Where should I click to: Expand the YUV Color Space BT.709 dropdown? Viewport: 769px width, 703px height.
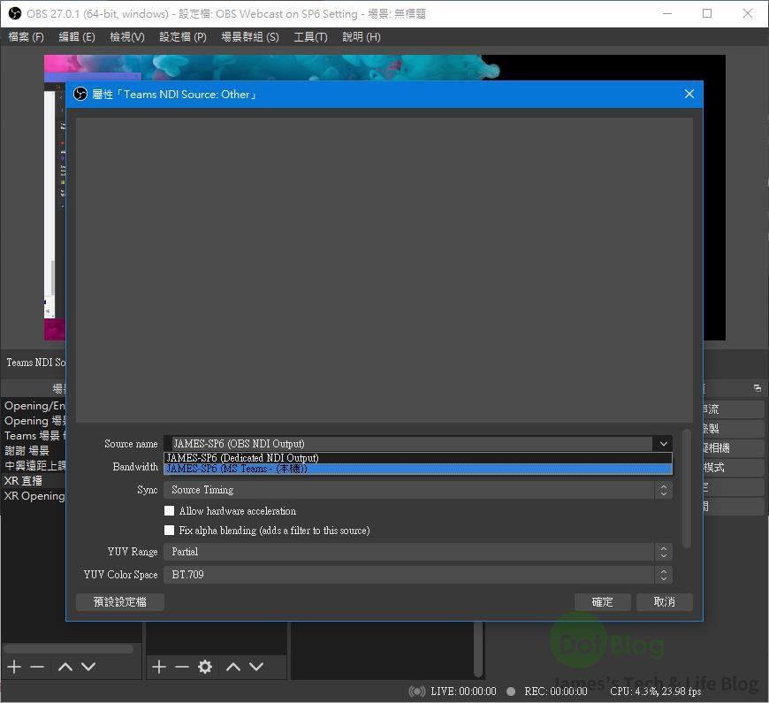tap(418, 575)
